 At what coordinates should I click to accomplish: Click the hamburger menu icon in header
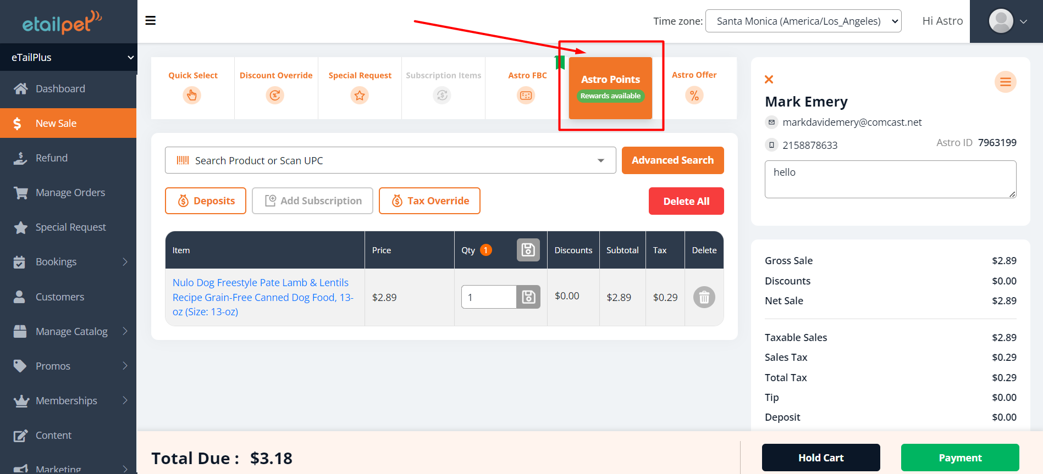[150, 21]
